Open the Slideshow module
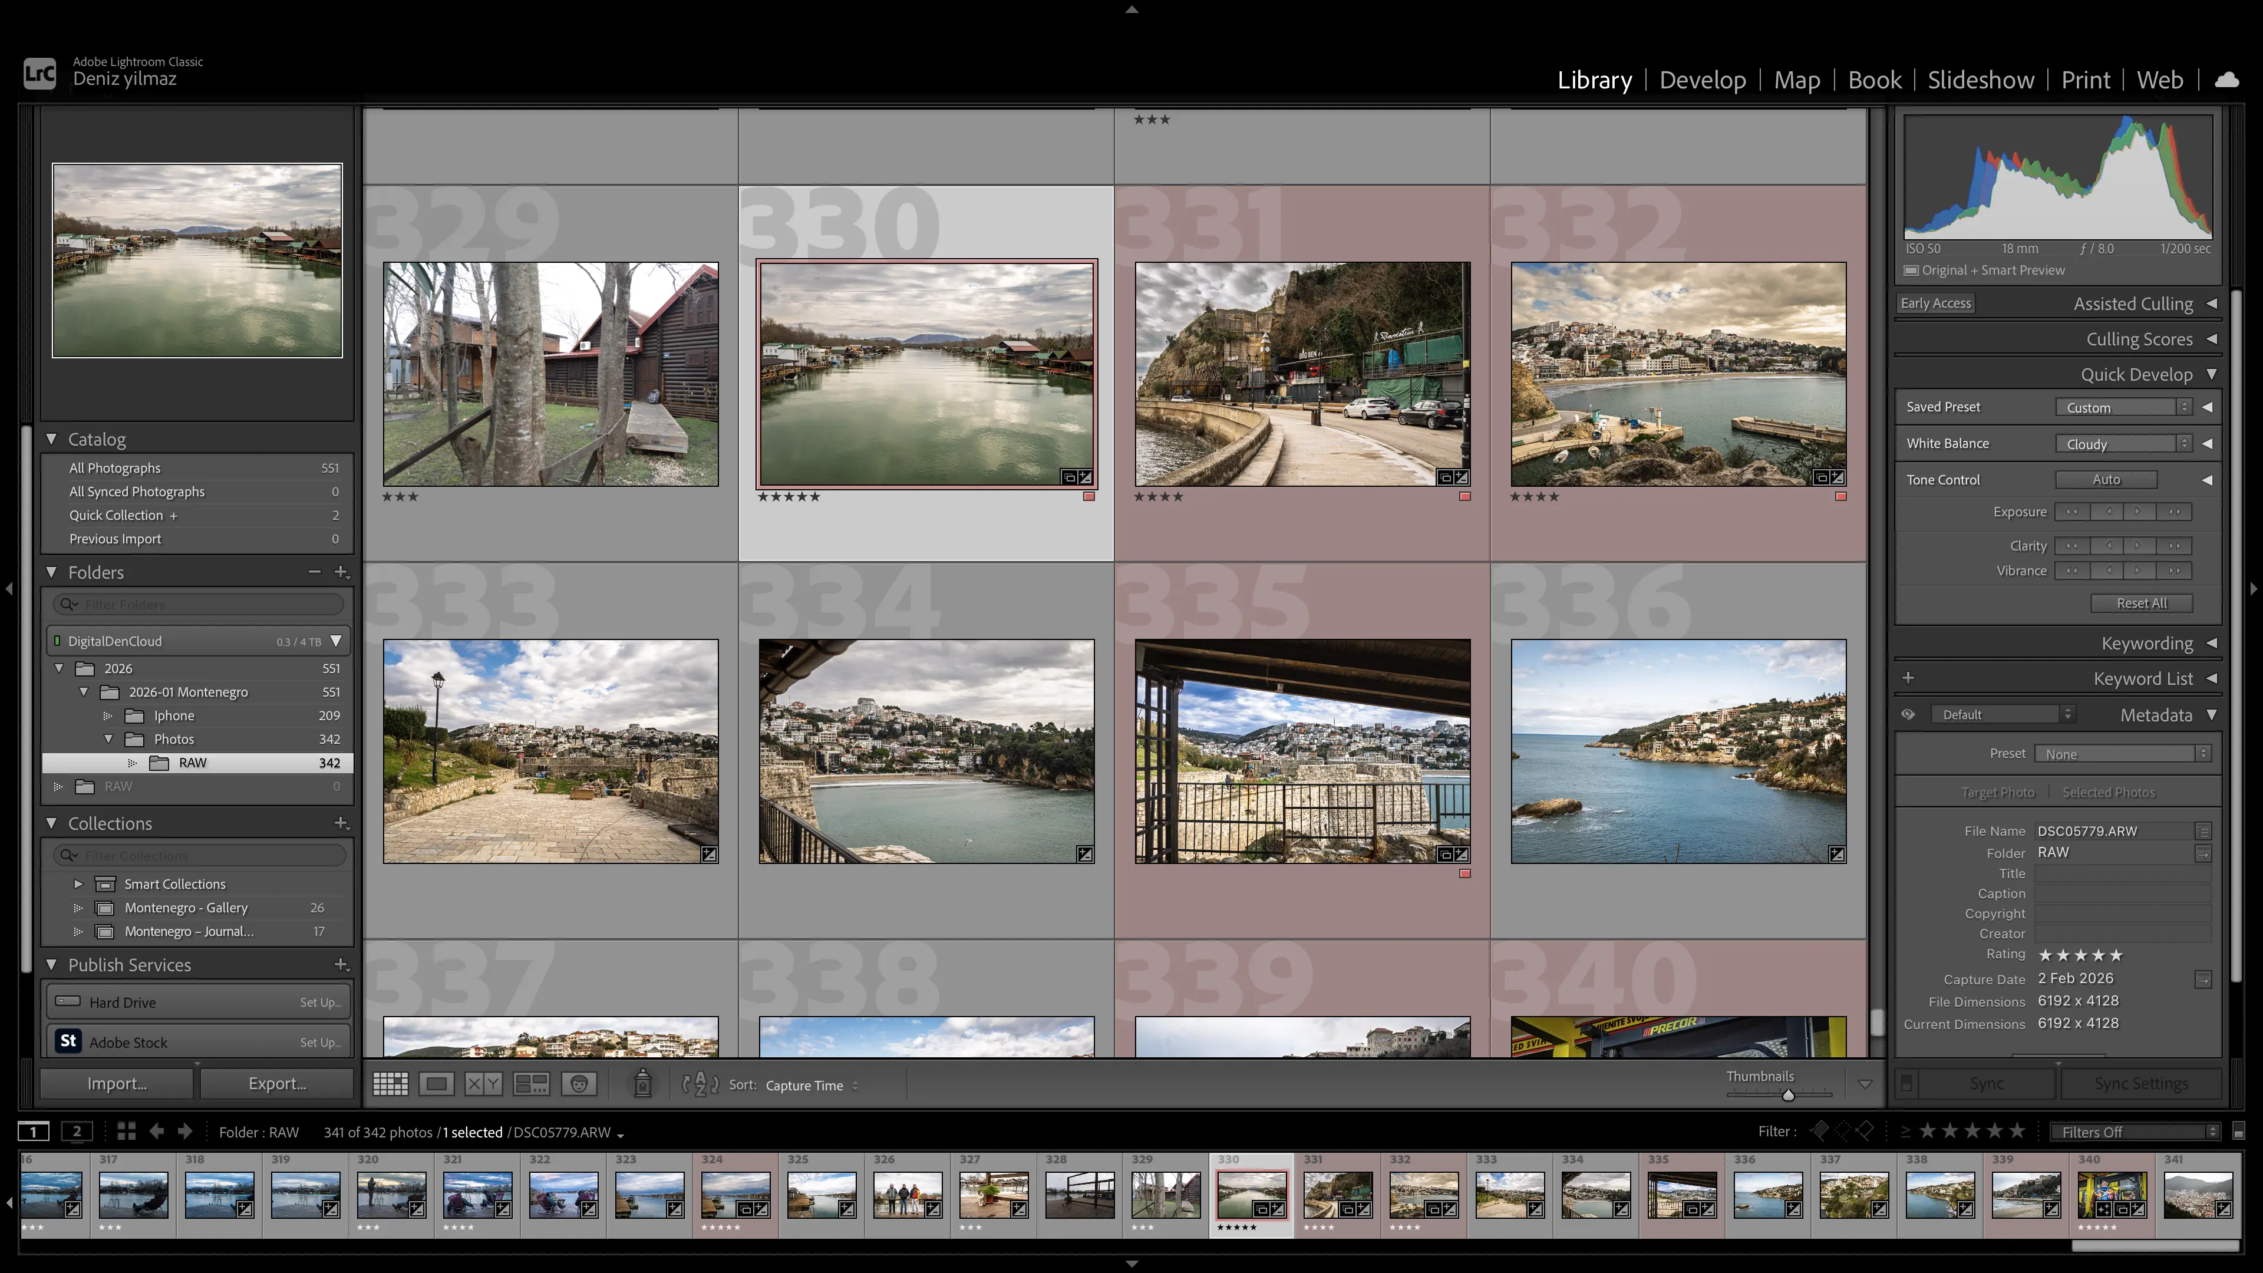The image size is (2263, 1273). [x=1981, y=79]
